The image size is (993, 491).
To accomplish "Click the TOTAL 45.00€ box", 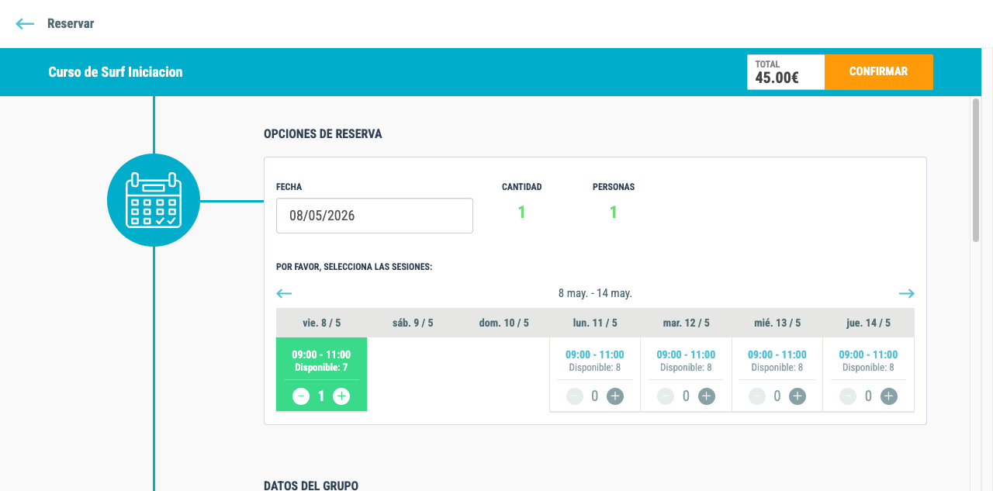I will click(x=786, y=71).
